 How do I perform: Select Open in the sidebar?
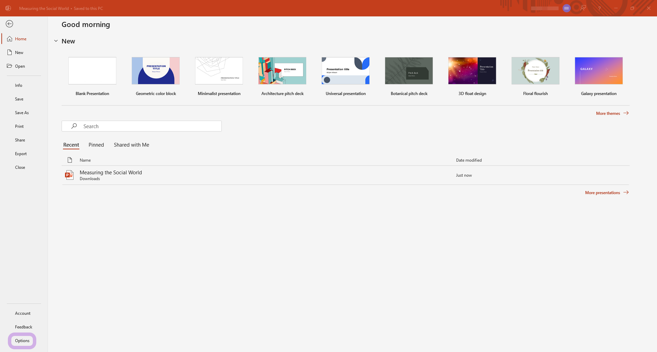(24, 66)
